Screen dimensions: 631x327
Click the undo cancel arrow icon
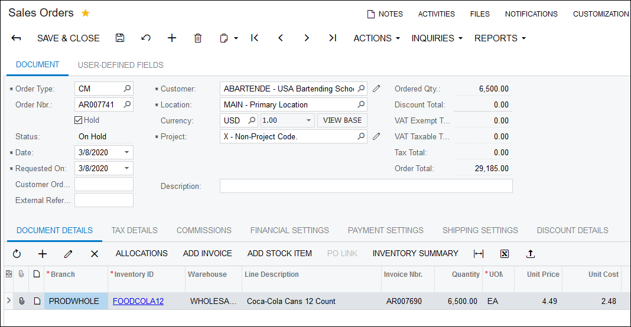pos(146,38)
